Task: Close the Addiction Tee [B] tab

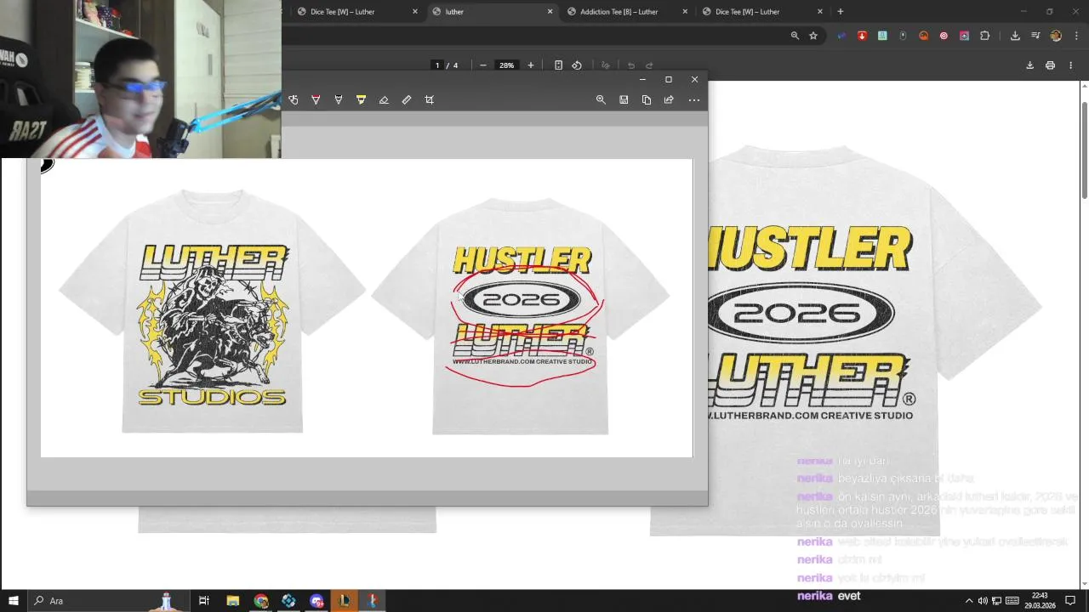Action: (x=685, y=12)
